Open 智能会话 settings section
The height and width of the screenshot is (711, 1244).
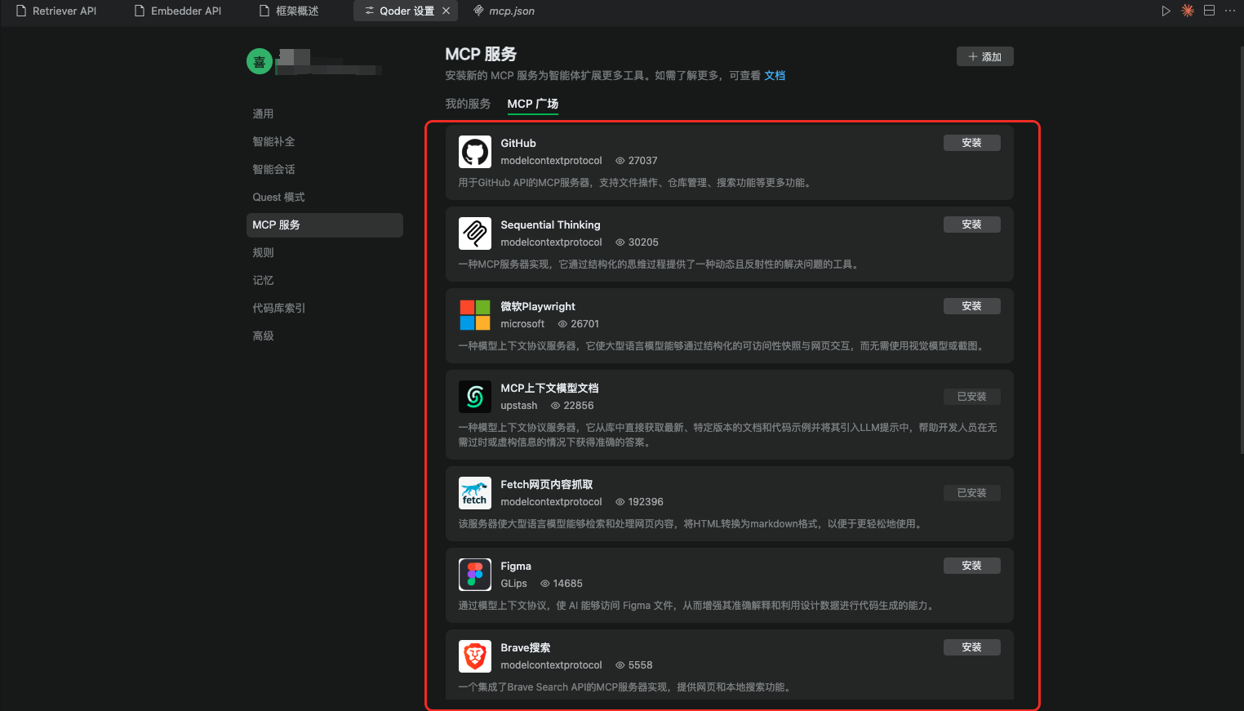325,169
